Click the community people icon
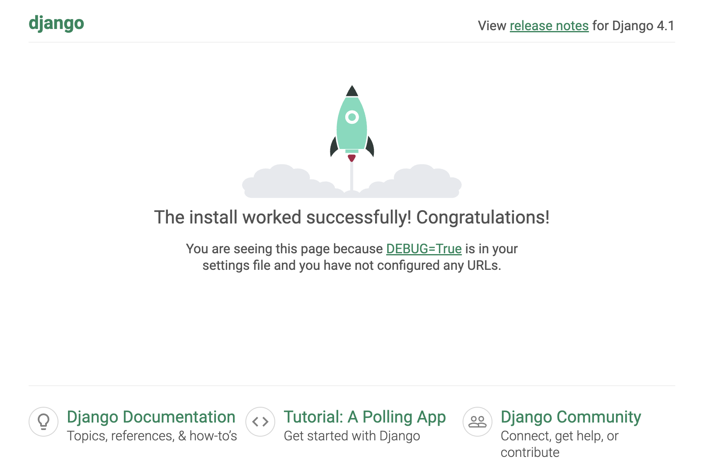The height and width of the screenshot is (466, 703). coord(477,421)
